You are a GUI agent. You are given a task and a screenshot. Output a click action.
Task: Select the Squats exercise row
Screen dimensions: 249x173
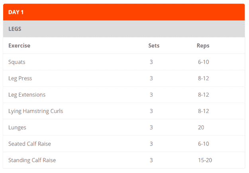pos(17,62)
